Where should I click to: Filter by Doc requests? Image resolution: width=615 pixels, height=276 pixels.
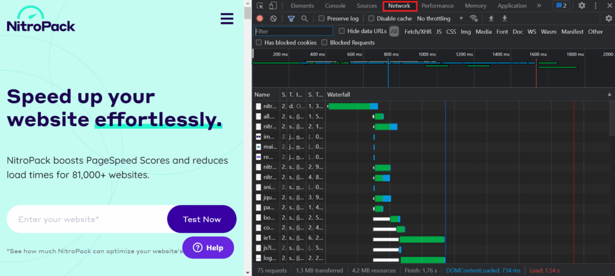coord(518,32)
